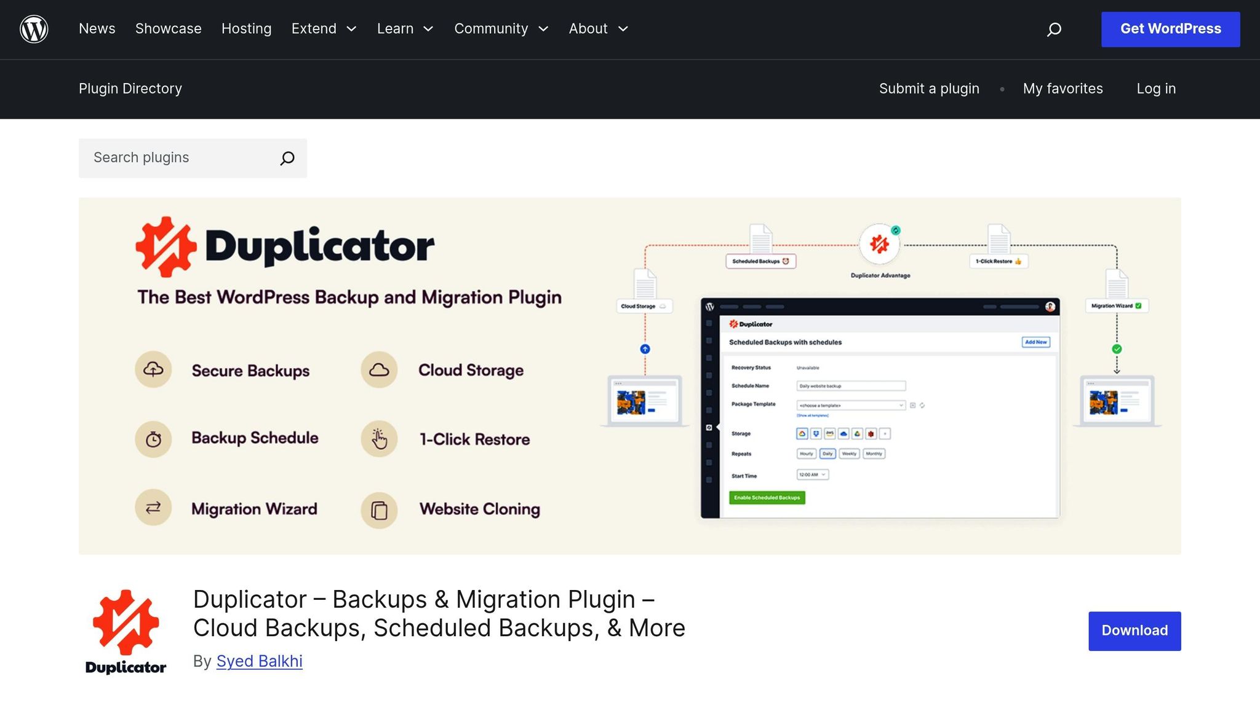1260x708 pixels.
Task: Expand the Extend menu chevron
Action: point(351,29)
